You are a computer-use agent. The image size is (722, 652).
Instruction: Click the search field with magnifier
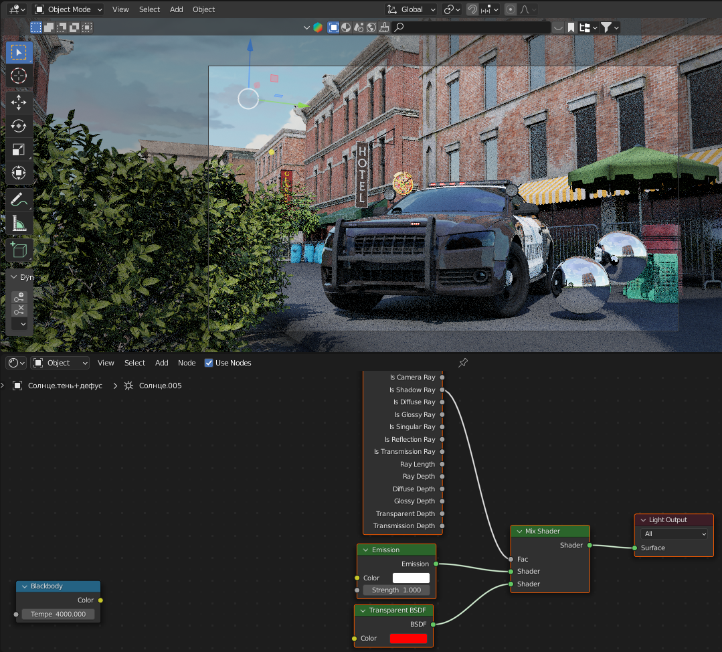(472, 27)
